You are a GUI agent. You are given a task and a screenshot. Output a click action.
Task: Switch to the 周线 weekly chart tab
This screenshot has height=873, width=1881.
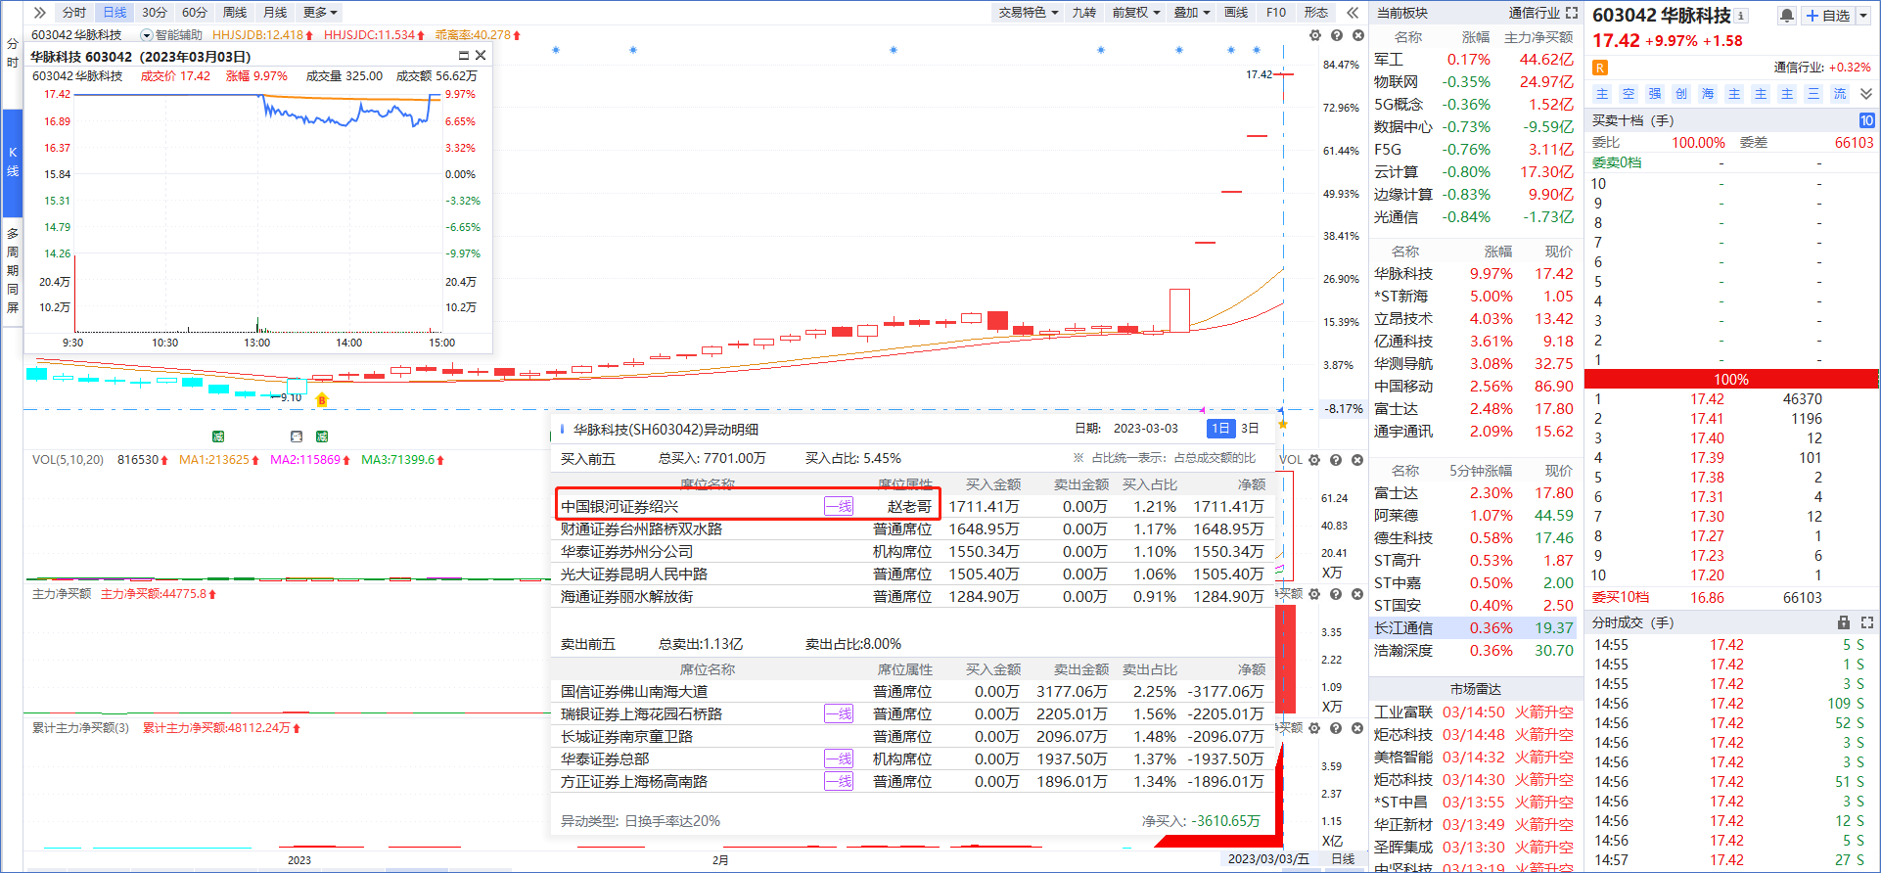[235, 13]
